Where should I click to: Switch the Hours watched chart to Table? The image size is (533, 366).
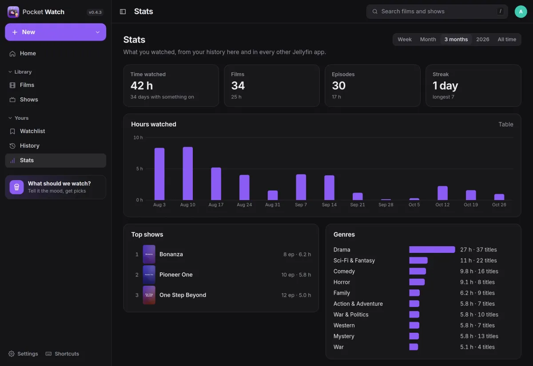click(506, 124)
